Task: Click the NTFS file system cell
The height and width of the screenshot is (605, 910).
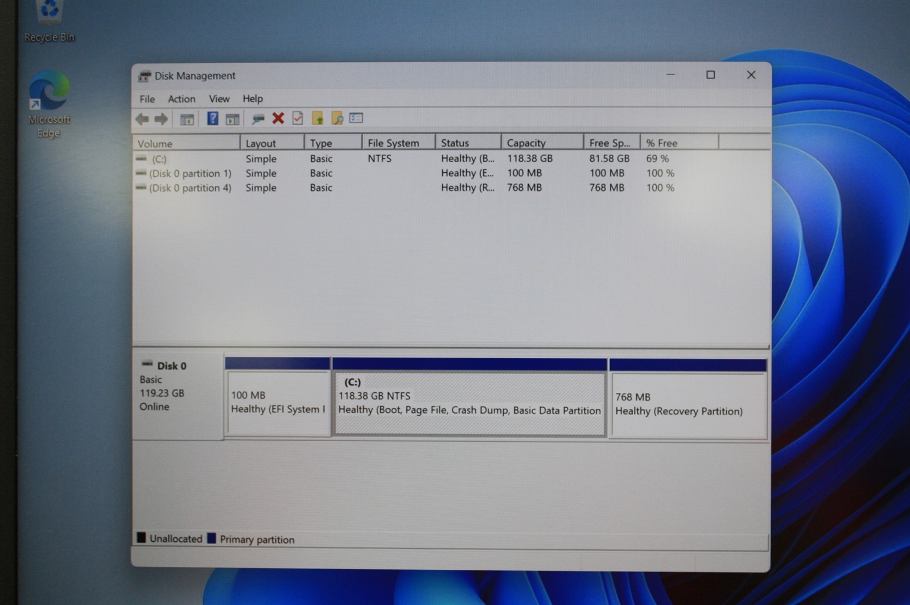Action: point(380,159)
